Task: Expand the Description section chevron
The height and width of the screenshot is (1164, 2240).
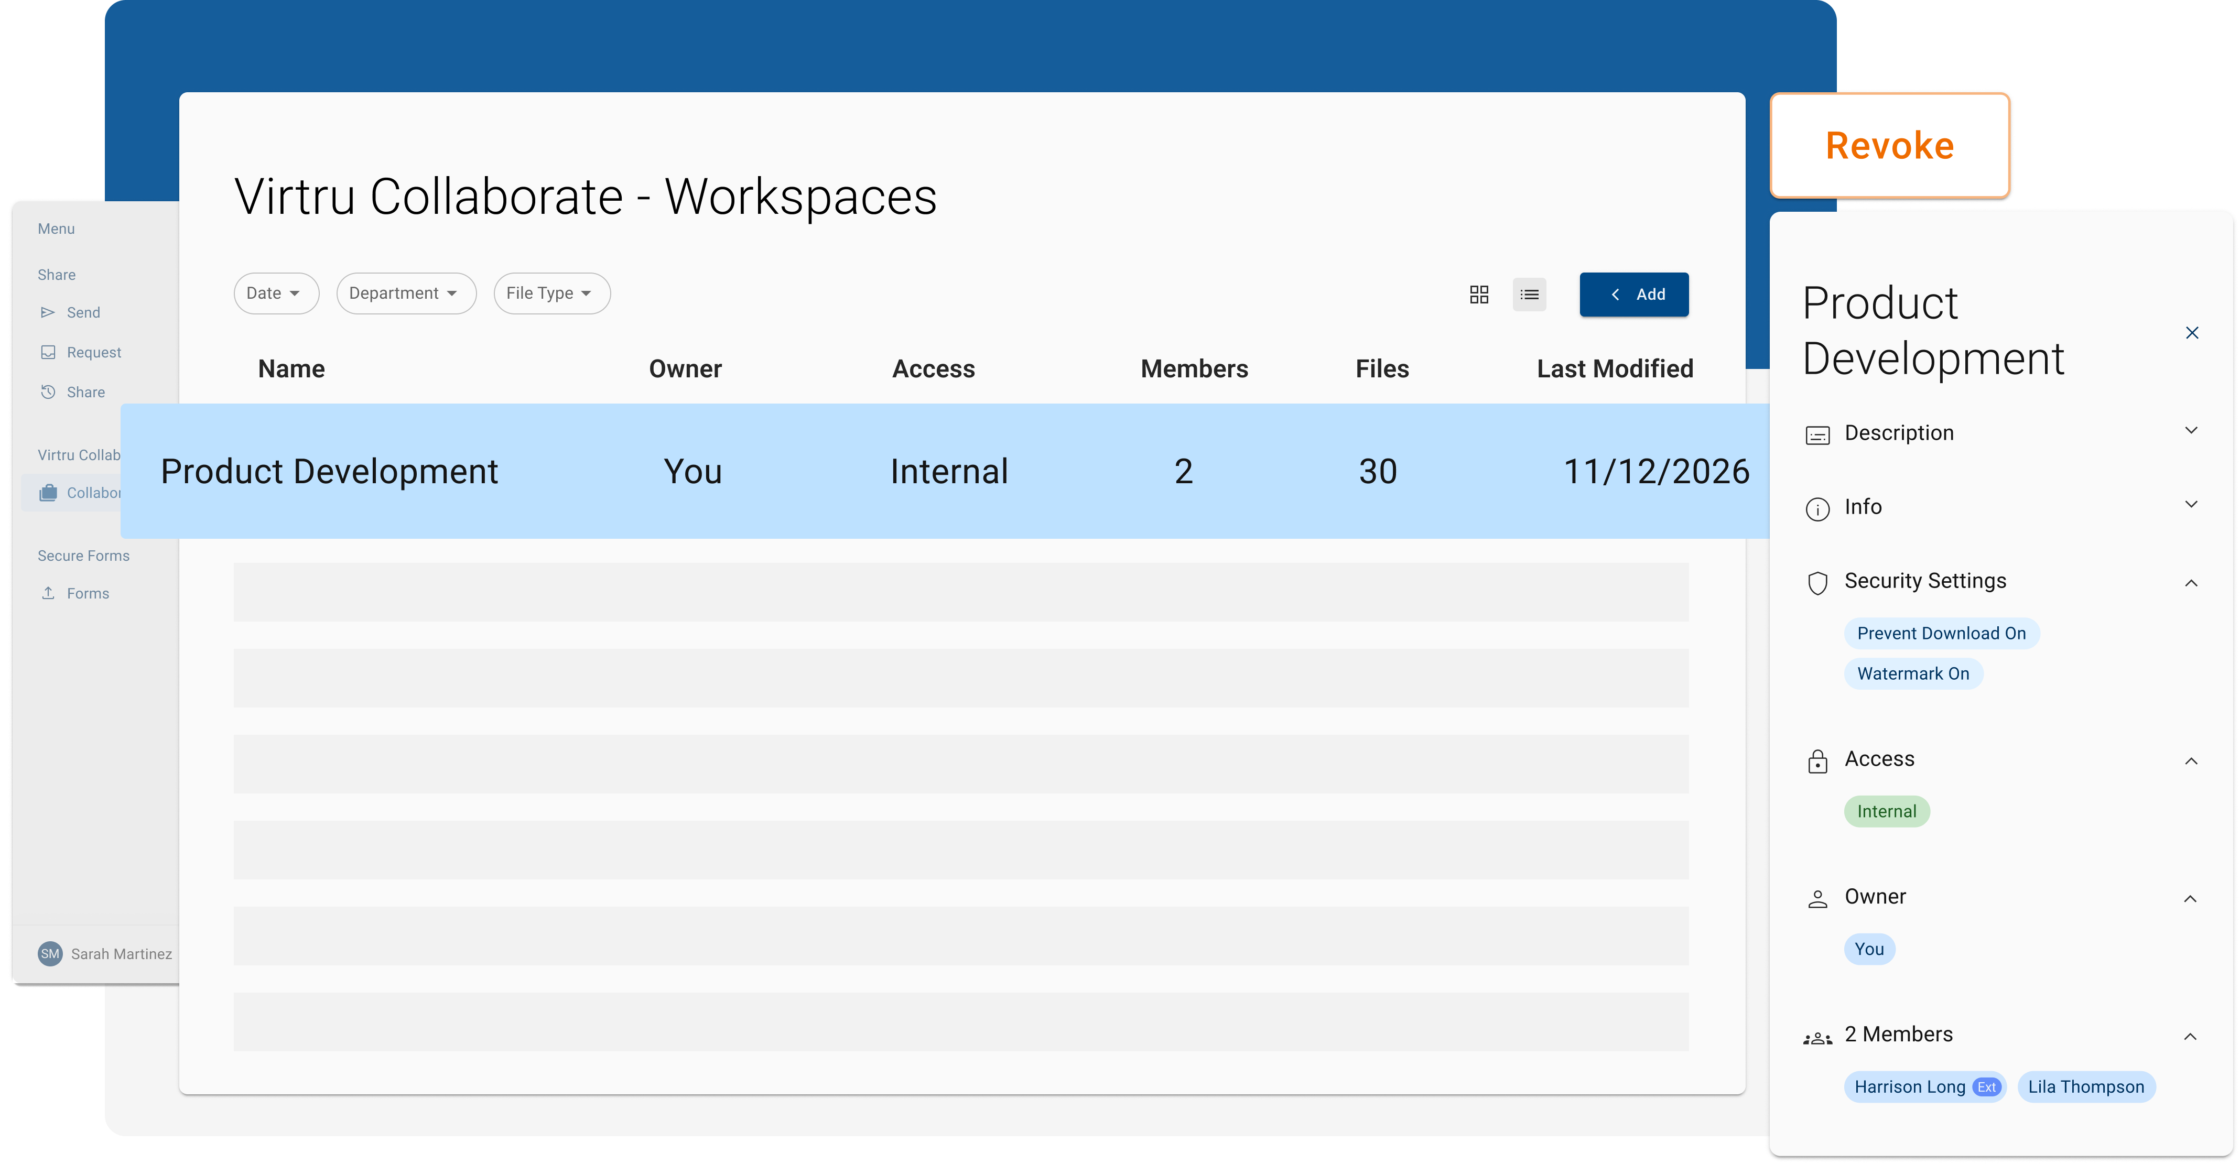Action: pyautogui.click(x=2191, y=430)
